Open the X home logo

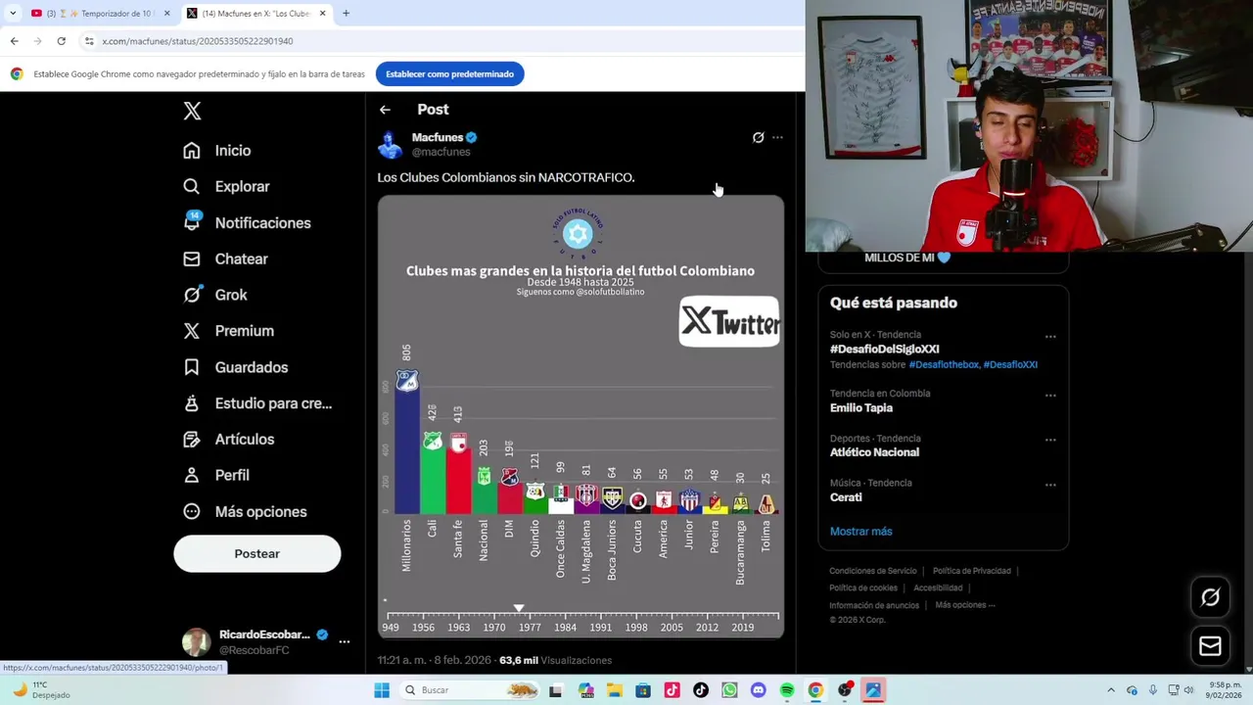192,112
